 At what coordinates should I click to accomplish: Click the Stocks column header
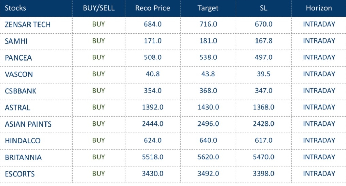point(15,8)
